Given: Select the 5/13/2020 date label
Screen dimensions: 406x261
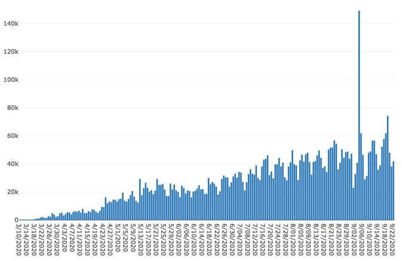Looking at the screenshot, I should [x=141, y=239].
